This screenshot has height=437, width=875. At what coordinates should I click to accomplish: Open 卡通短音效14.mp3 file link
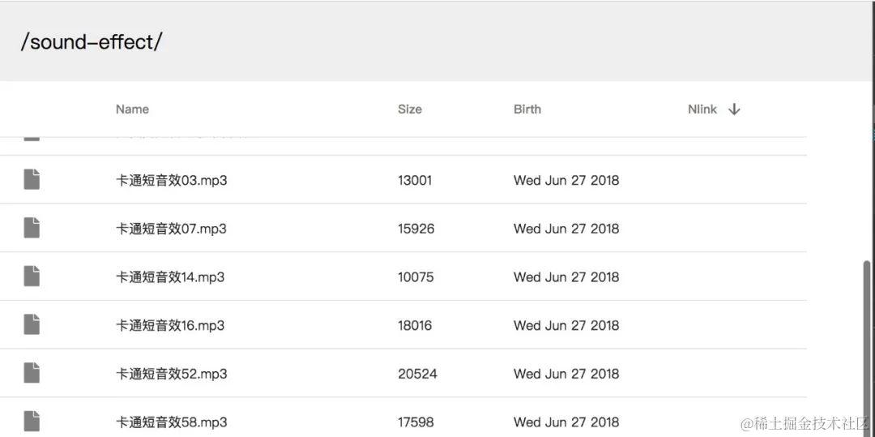170,277
